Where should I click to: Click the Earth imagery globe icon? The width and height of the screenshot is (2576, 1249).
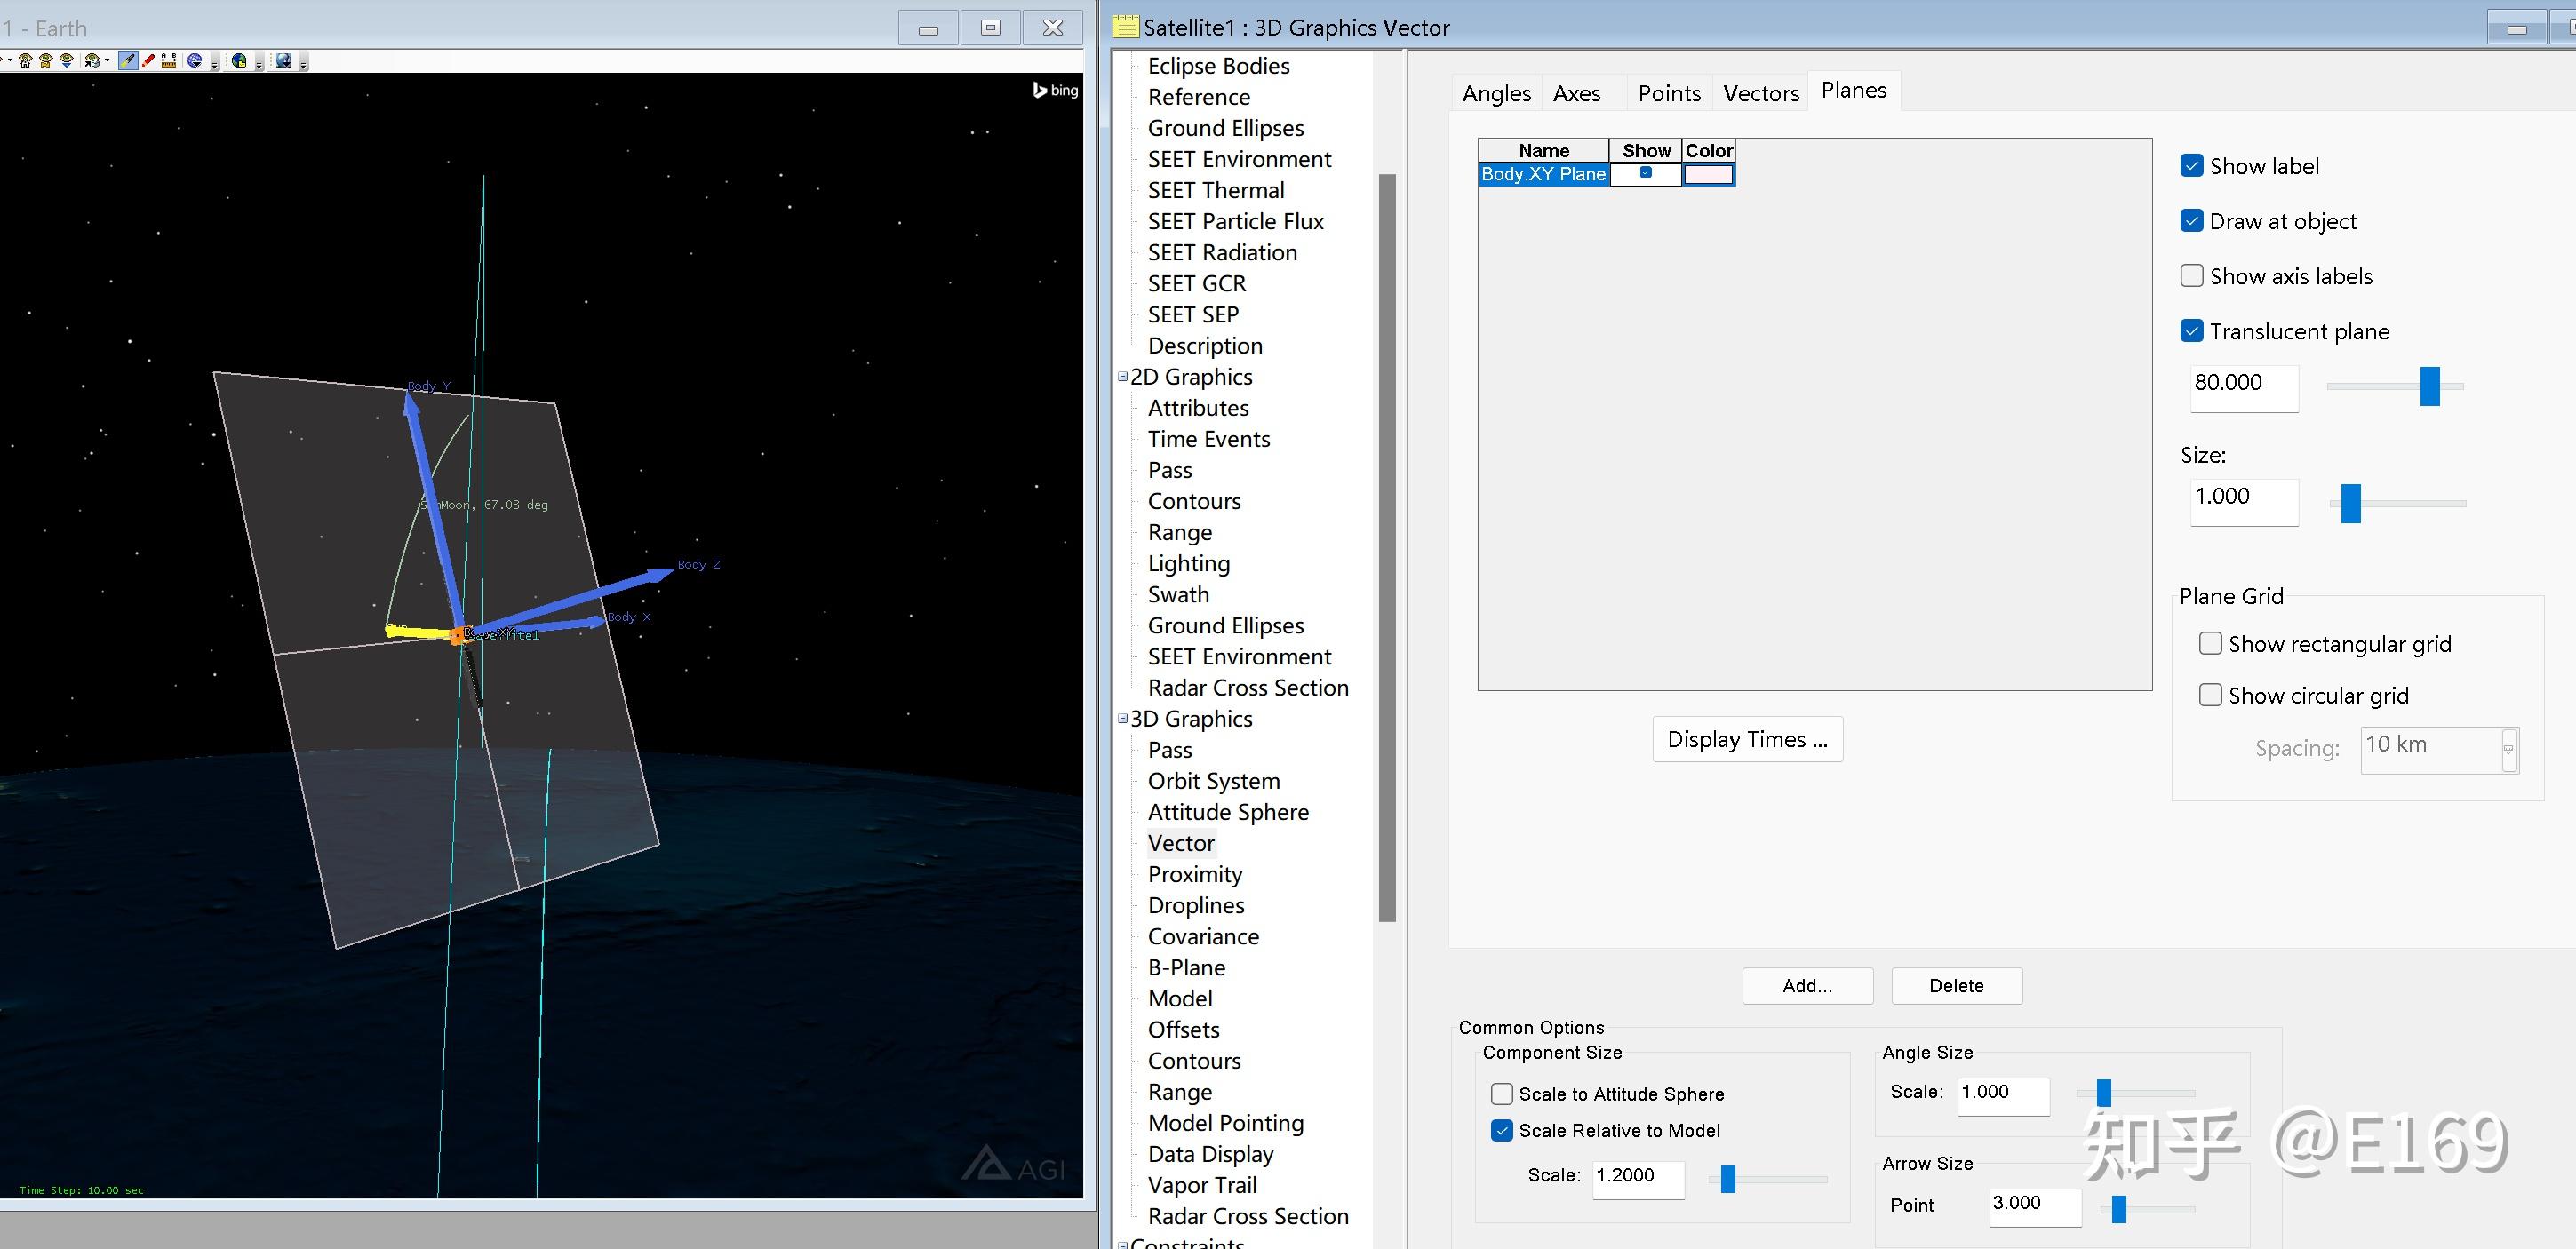coord(239,61)
